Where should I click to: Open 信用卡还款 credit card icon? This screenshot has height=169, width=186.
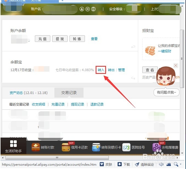click(66, 147)
